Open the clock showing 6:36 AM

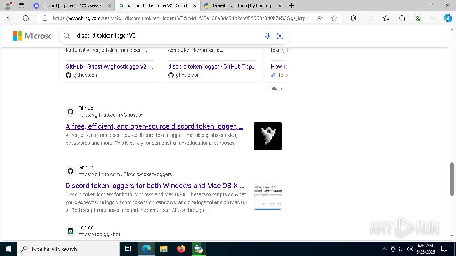(x=425, y=249)
